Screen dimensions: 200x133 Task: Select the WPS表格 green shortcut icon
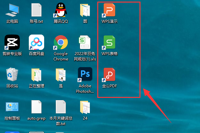(109, 43)
